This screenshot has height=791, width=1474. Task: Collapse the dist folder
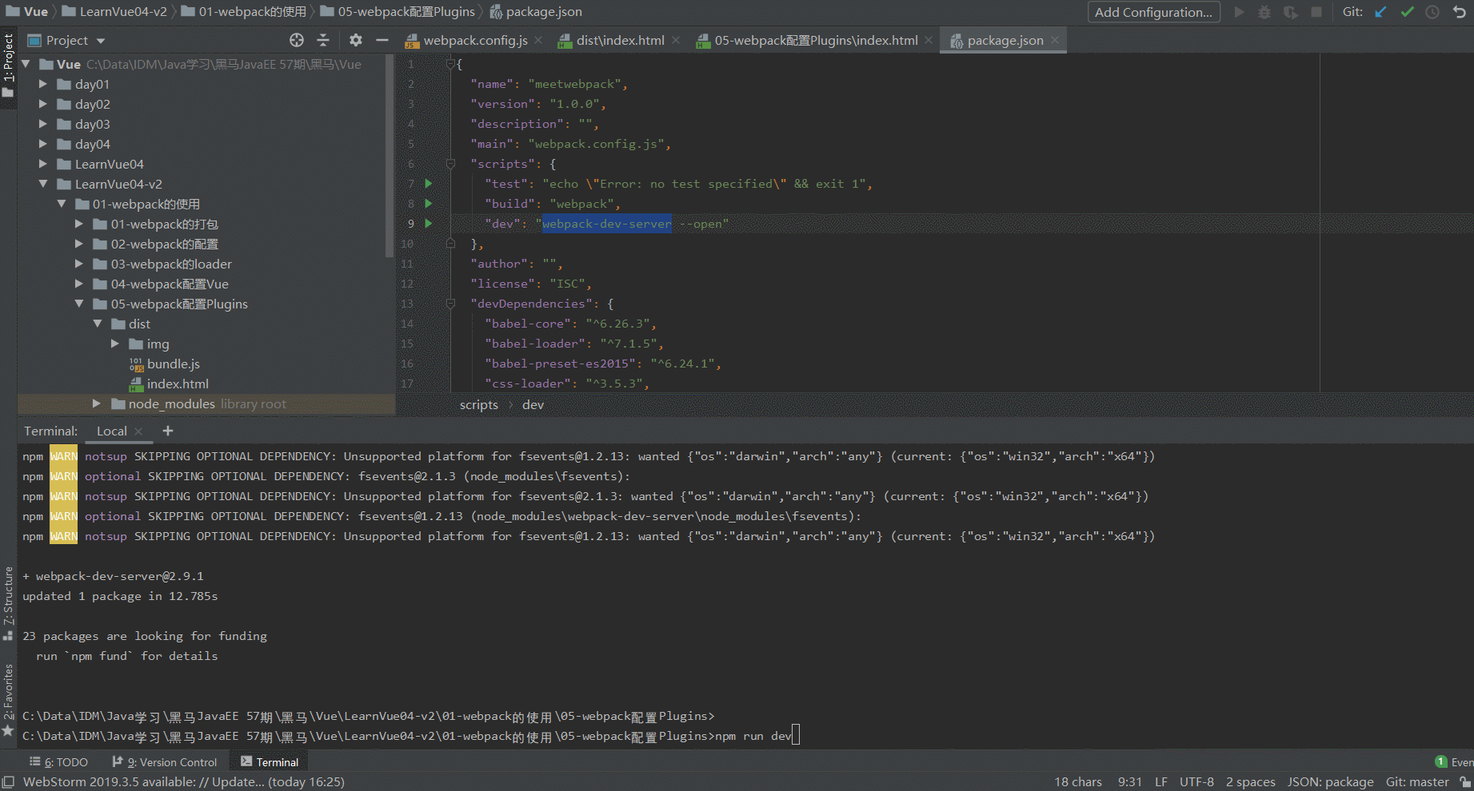tap(98, 324)
